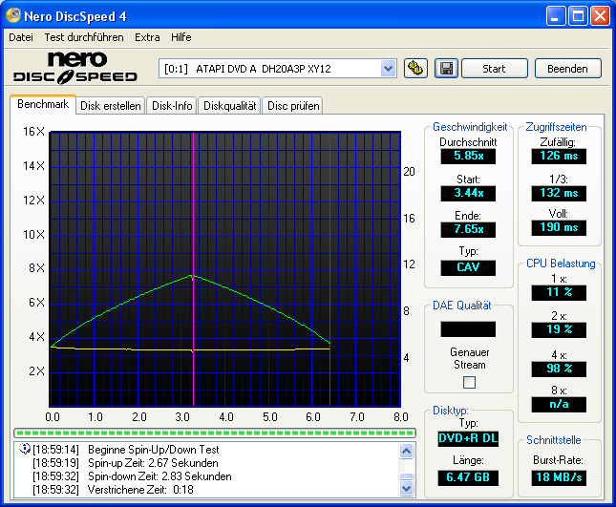Switch to the Disk-Info tab
Viewport: 616px width, 507px height.
172,106
